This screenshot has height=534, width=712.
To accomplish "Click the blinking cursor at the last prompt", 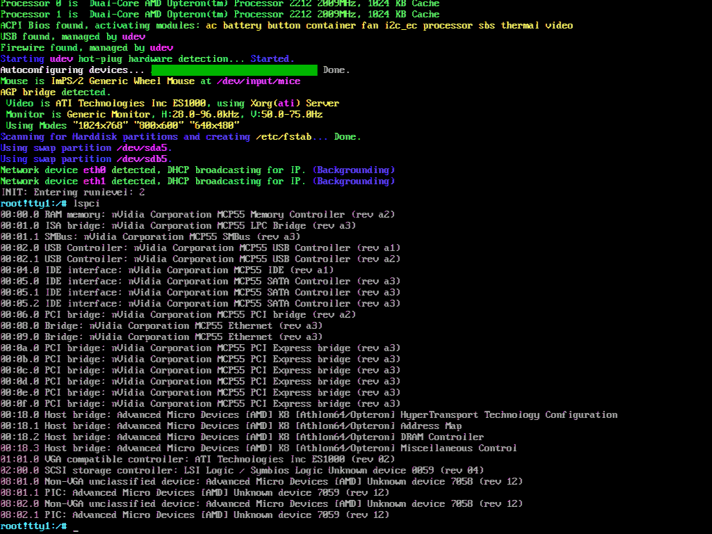I will click(75, 529).
